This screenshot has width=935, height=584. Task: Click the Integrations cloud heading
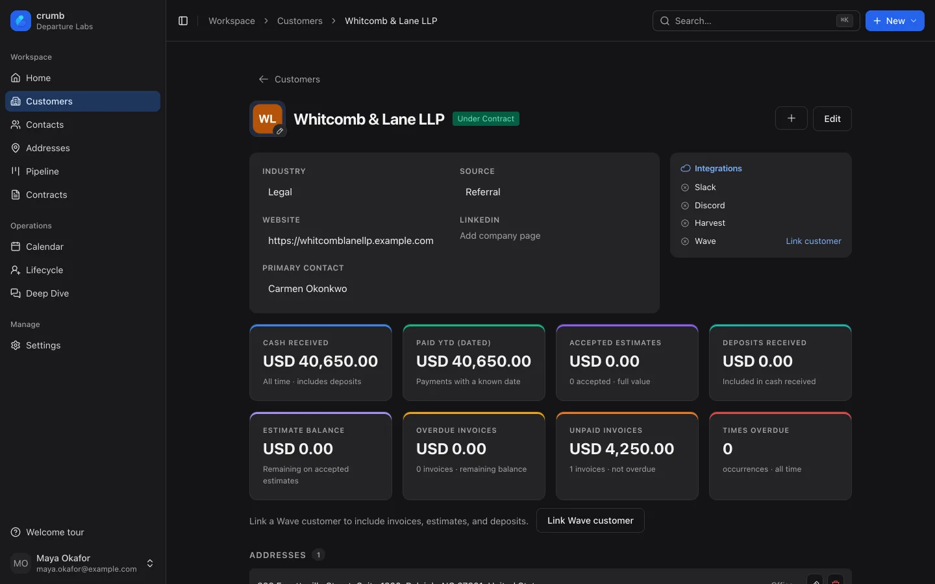point(711,169)
